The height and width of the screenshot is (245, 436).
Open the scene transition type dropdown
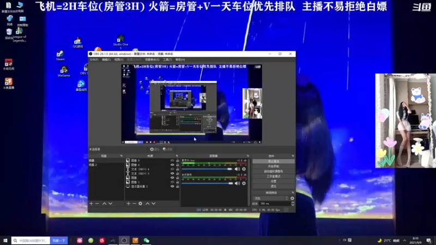point(271,198)
